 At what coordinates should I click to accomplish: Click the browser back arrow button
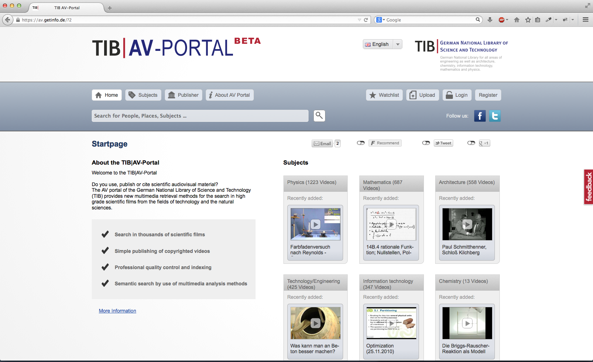pos(8,20)
